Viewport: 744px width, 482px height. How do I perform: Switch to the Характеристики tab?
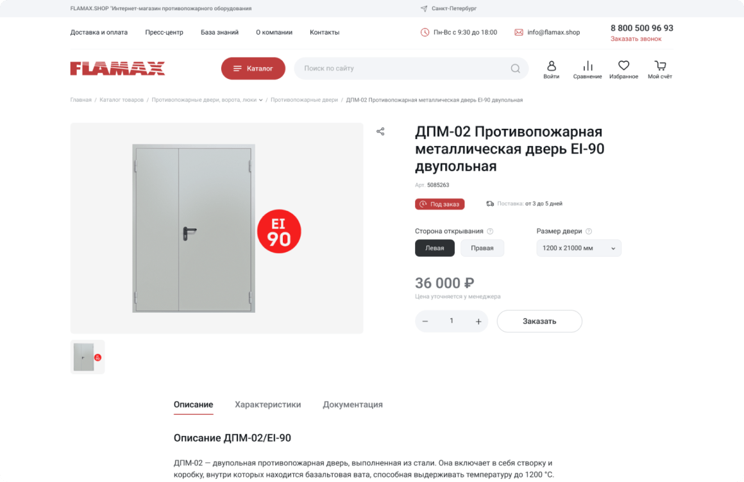(267, 404)
